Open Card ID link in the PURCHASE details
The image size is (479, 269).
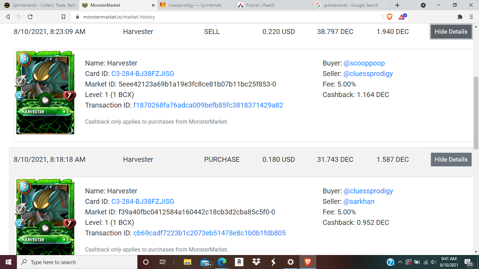[x=143, y=201]
